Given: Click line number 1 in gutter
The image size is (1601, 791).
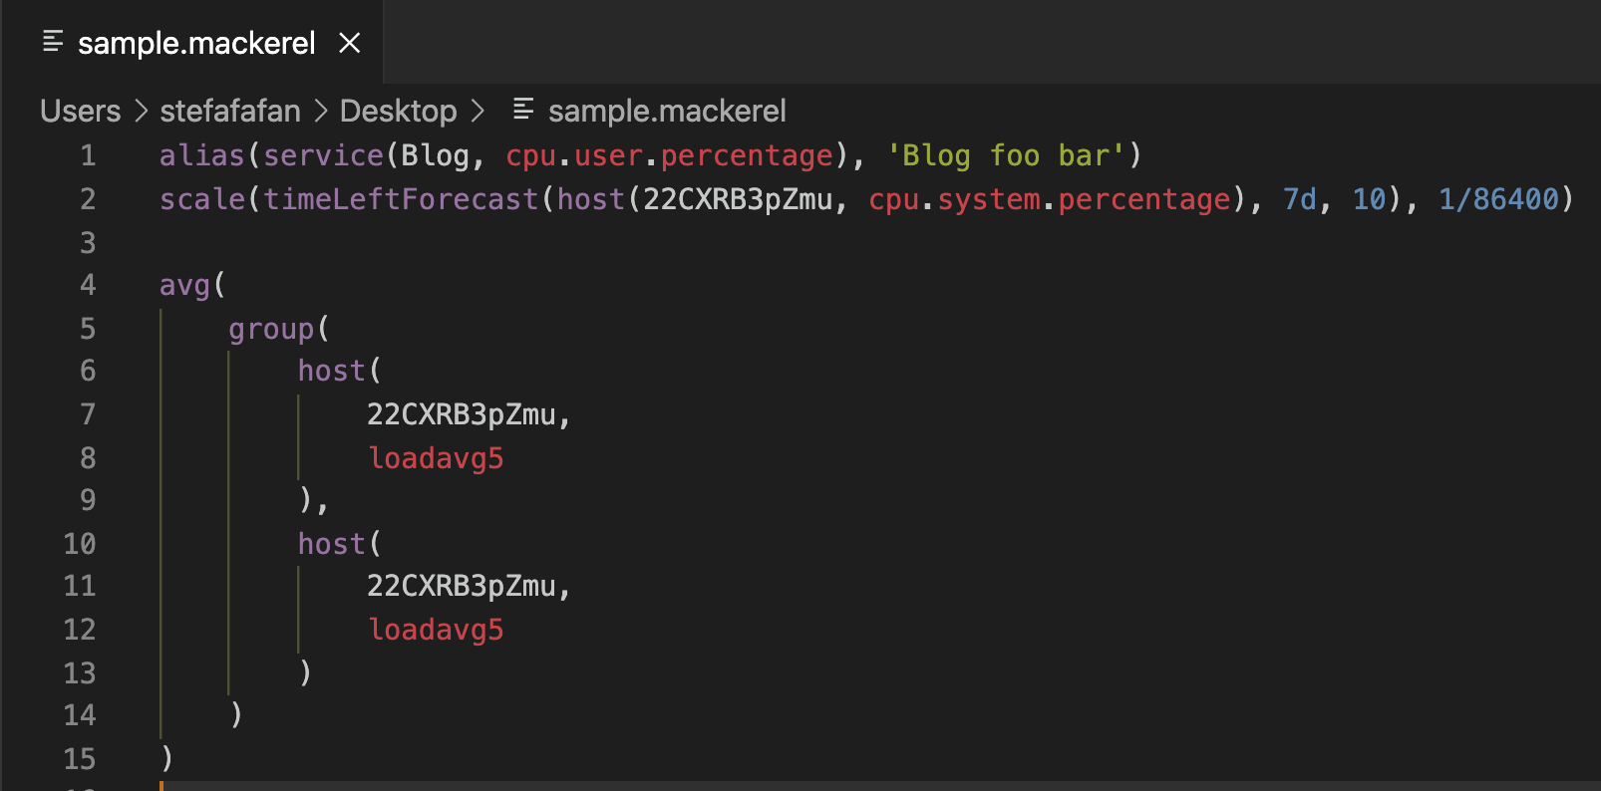Looking at the screenshot, I should click(x=88, y=155).
